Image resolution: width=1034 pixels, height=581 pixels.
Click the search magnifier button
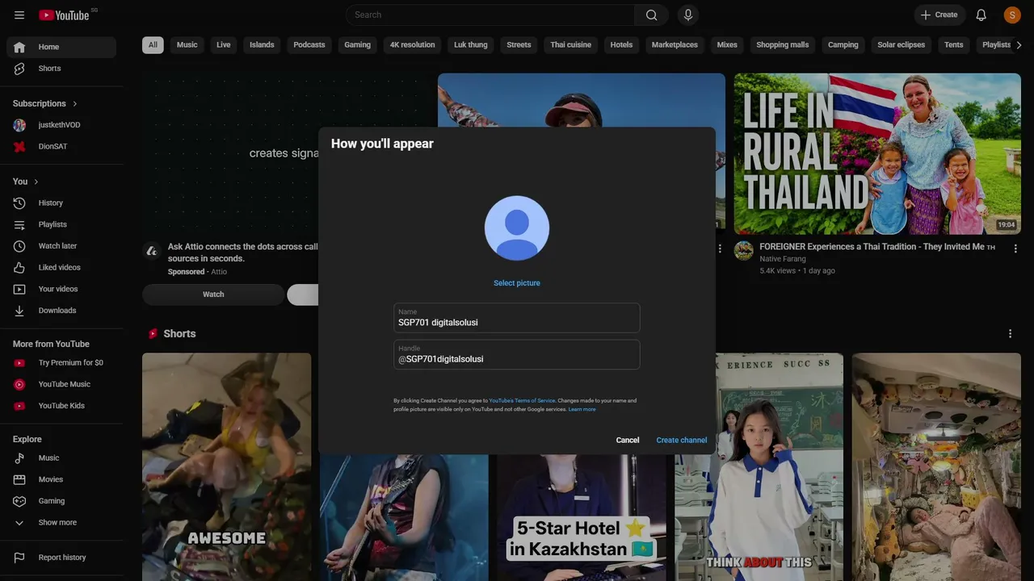651,15
